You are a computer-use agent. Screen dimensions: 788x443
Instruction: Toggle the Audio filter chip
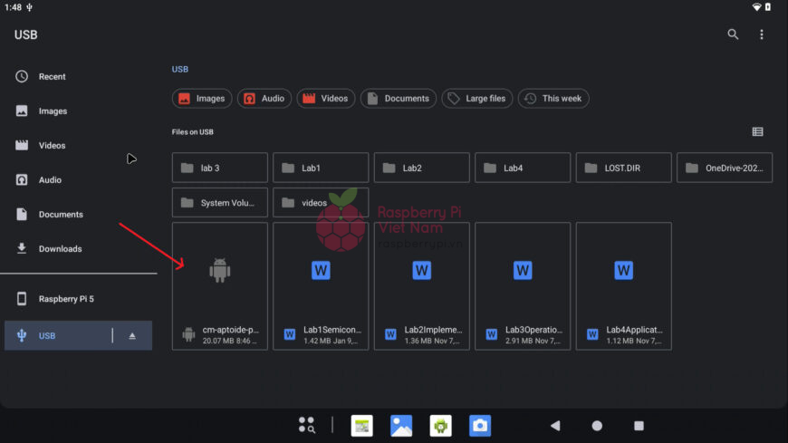264,99
